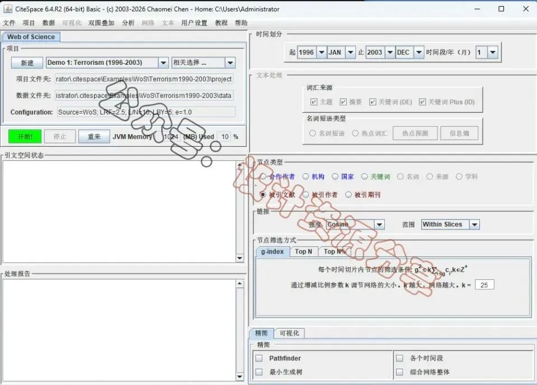Open the Within Slices scope dropdown

coord(474,225)
